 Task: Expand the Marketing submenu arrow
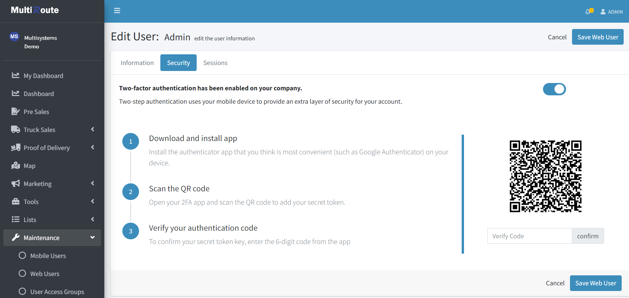pos(93,183)
